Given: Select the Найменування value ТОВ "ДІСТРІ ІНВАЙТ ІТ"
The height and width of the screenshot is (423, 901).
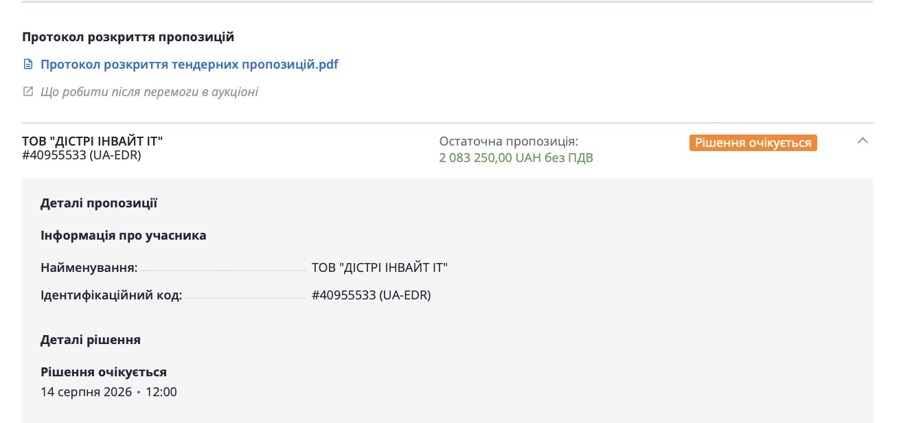Looking at the screenshot, I should pos(380,268).
